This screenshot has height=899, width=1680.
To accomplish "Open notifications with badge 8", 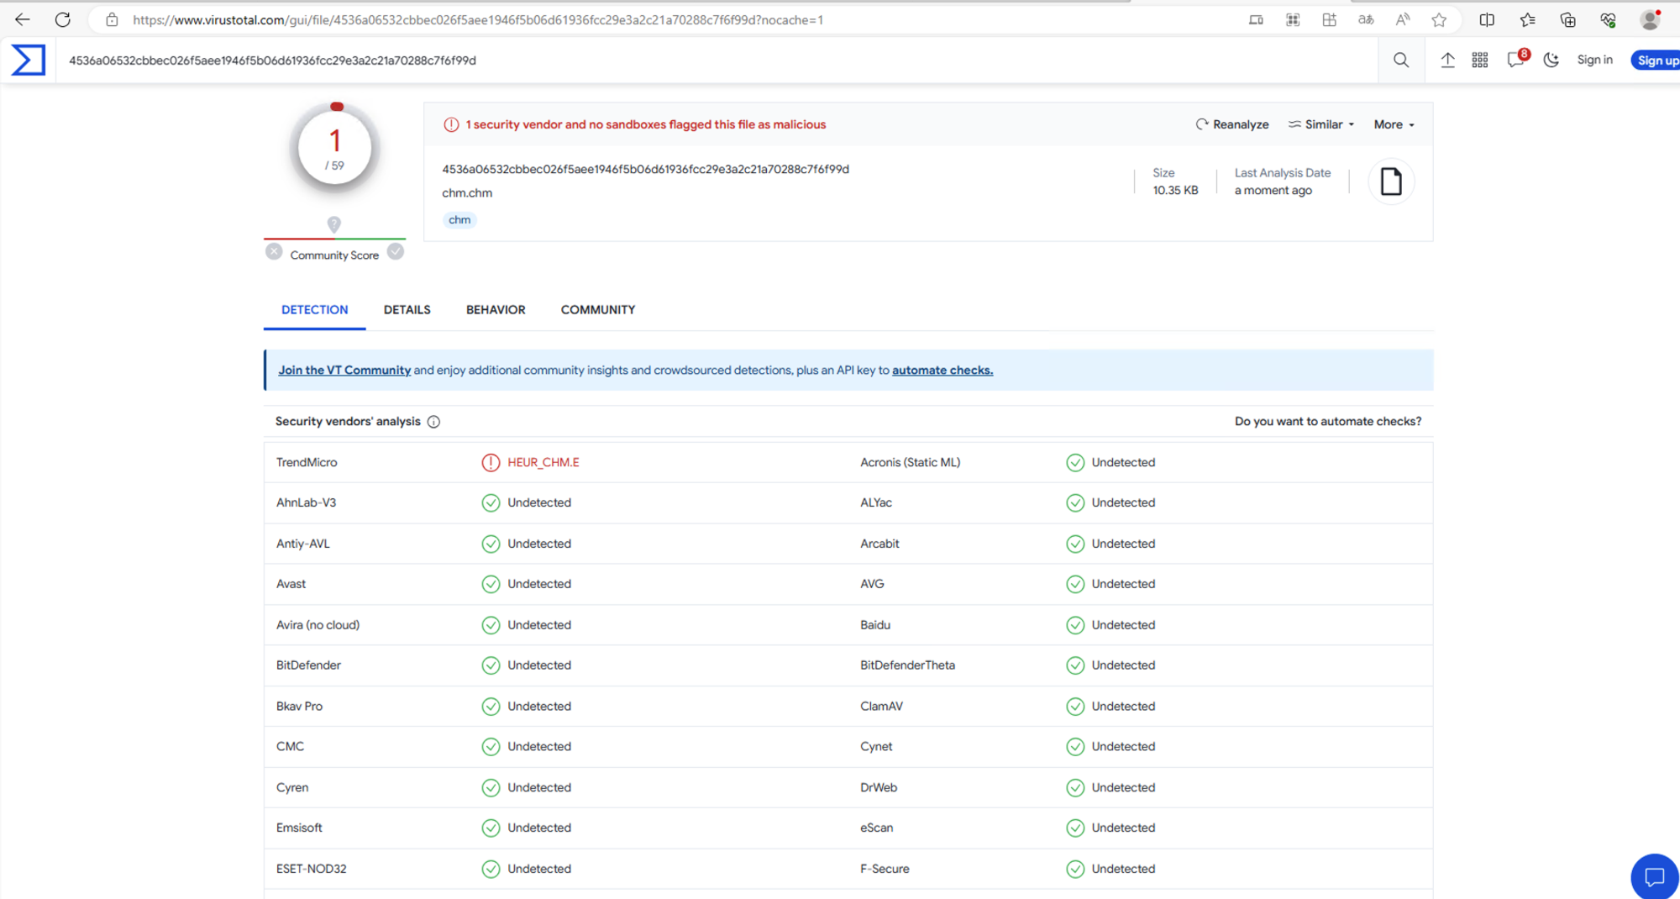I will (1516, 60).
